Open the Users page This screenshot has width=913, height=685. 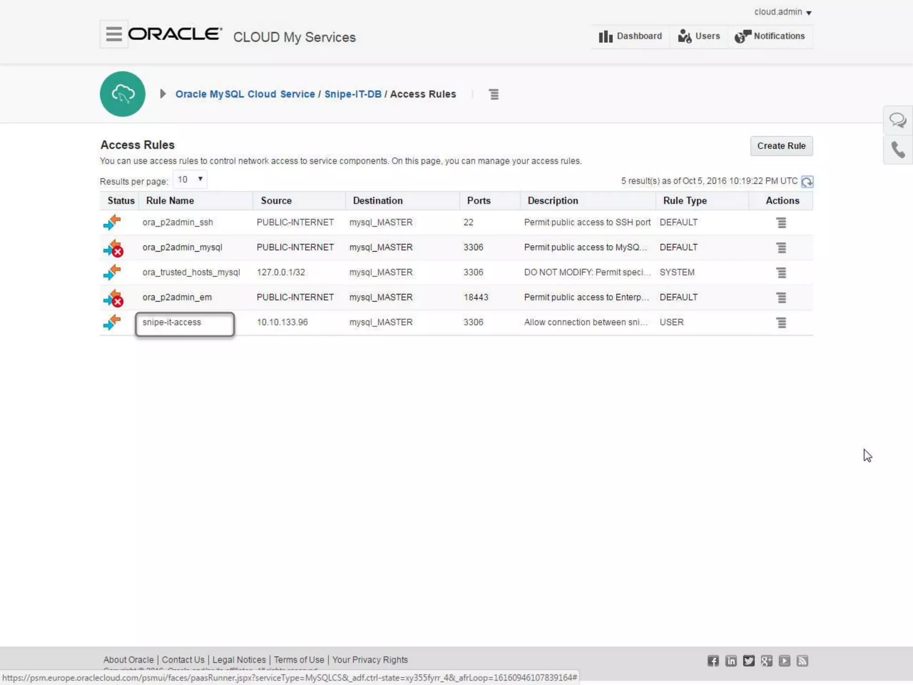pyautogui.click(x=699, y=37)
